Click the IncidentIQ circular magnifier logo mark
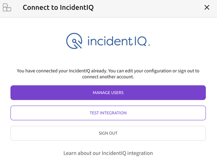The height and width of the screenshot is (164, 217). coord(74,41)
